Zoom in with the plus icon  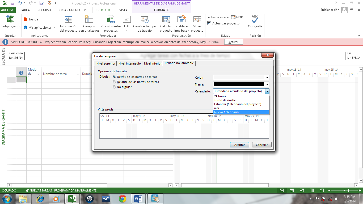[360, 190]
